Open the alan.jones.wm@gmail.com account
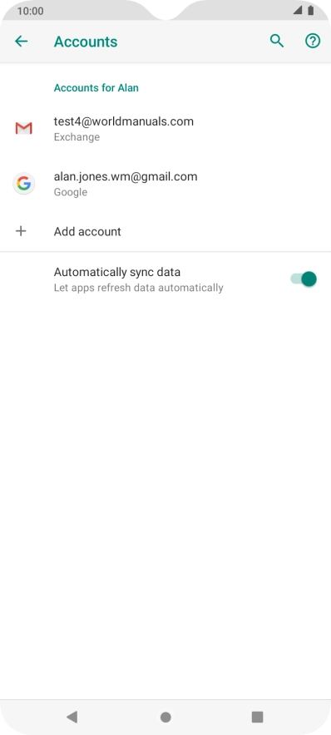The image size is (331, 735). 165,183
